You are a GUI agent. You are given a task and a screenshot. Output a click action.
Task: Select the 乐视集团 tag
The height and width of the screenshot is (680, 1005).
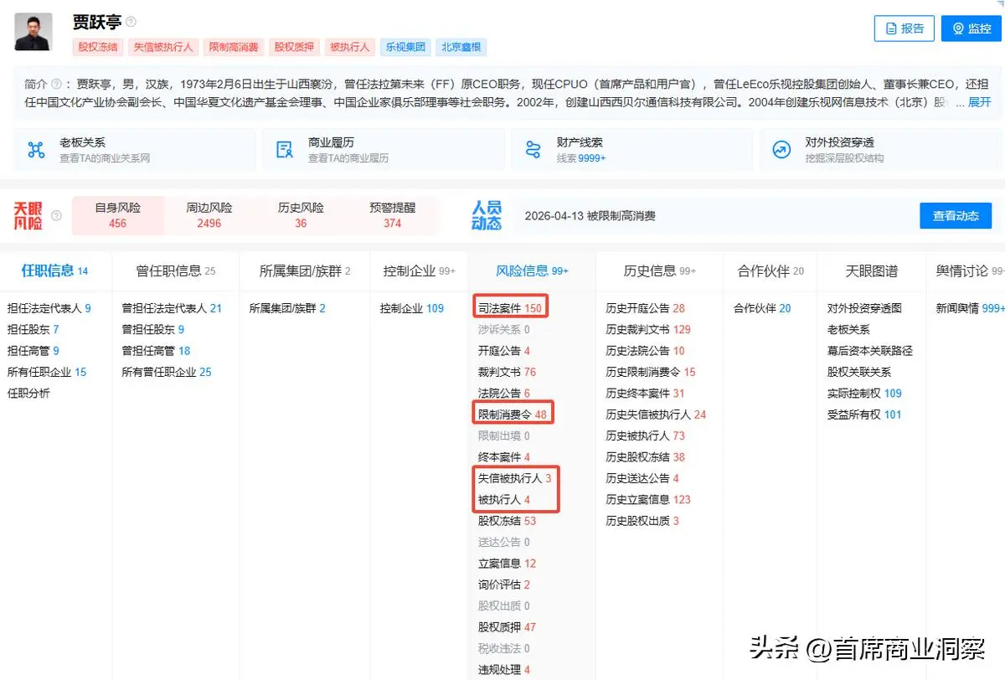[x=405, y=48]
